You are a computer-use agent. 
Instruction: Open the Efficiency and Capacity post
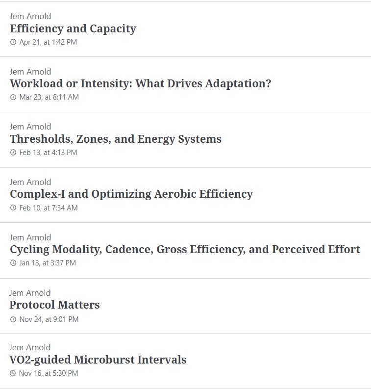(x=73, y=28)
